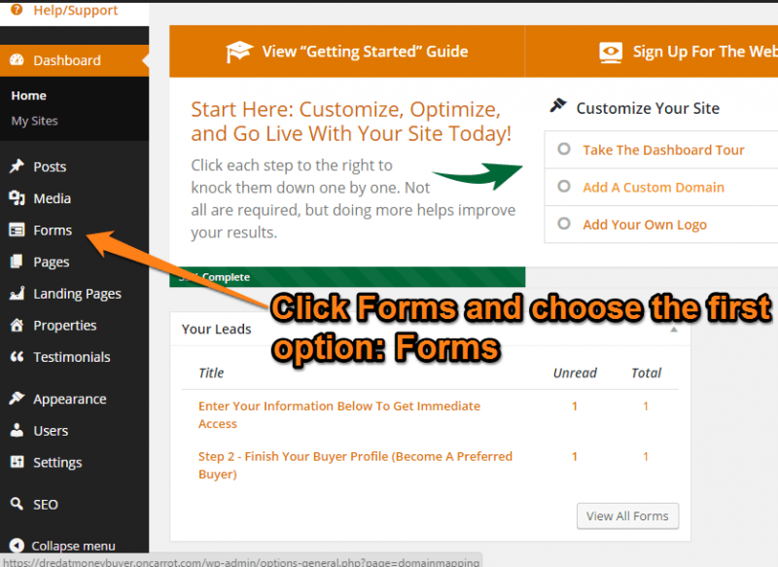Click the Customize Your Site brush icon
This screenshot has height=567, width=778.
tap(558, 105)
